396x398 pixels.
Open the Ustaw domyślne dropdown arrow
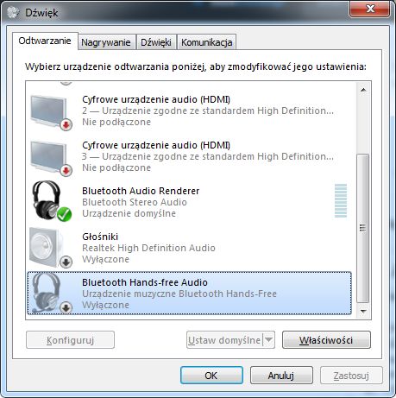[x=268, y=340]
